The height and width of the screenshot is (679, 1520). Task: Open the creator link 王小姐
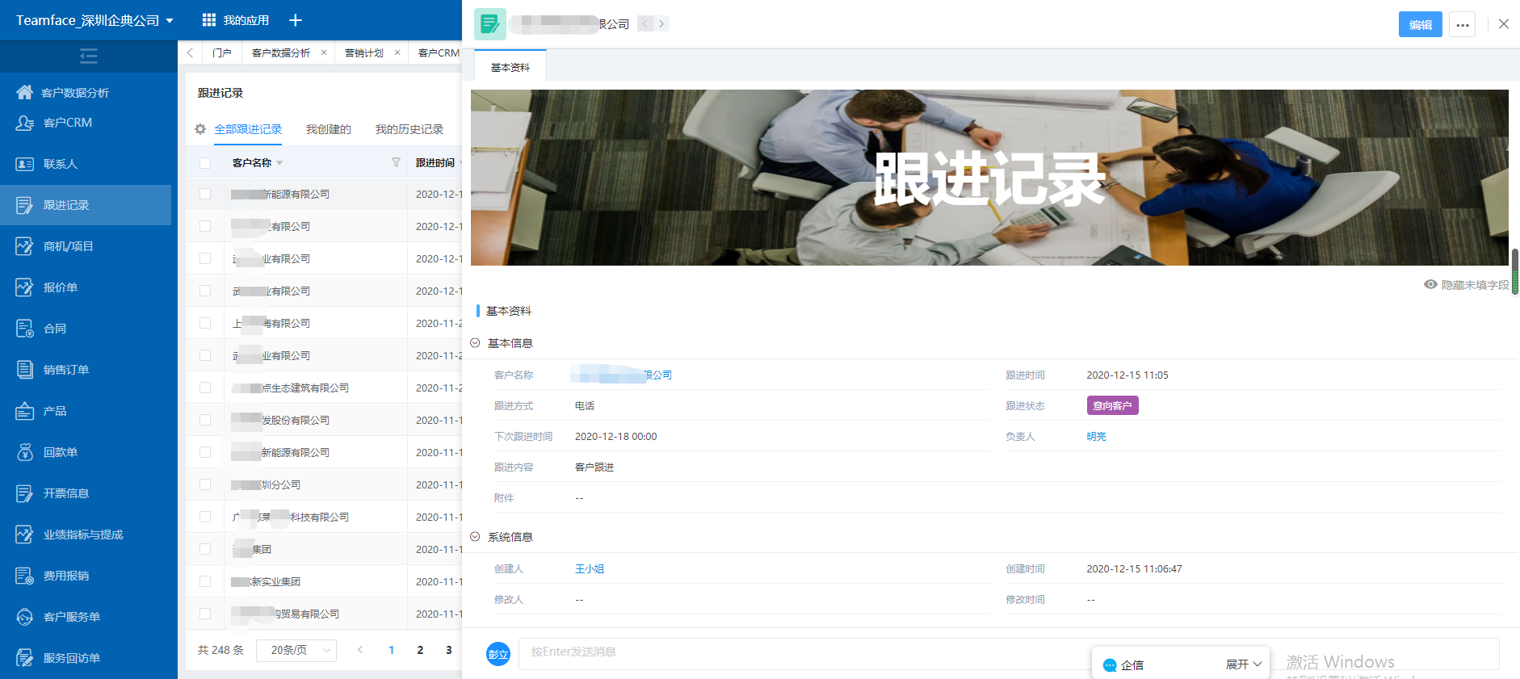(x=590, y=569)
